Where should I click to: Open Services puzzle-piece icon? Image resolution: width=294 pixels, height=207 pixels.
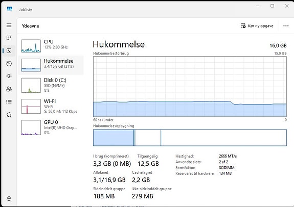(x=9, y=115)
